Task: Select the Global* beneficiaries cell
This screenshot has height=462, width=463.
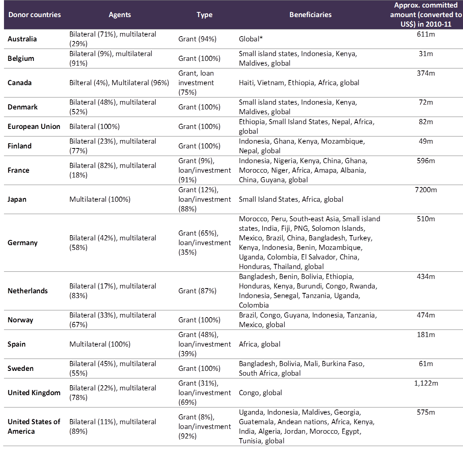Action: tap(251, 39)
